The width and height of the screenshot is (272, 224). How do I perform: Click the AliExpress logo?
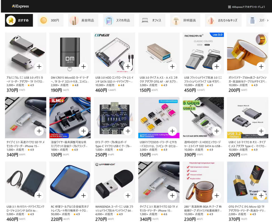[x=20, y=6]
